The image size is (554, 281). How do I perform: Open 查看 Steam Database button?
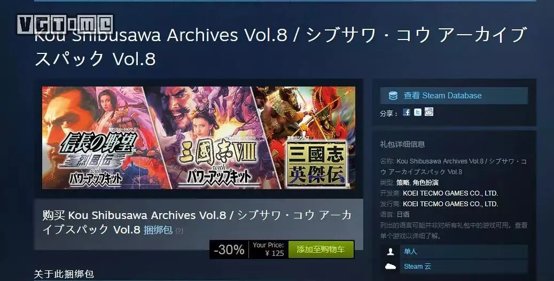[x=454, y=96]
